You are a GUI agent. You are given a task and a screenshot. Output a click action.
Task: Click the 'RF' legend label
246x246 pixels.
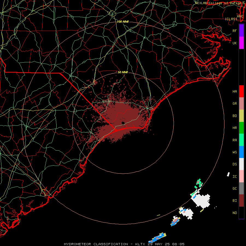235,31
